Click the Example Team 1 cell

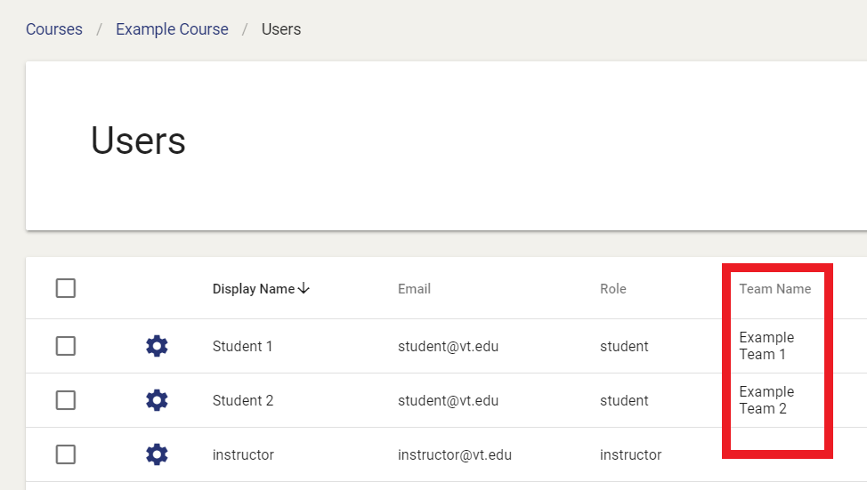pyautogui.click(x=767, y=346)
